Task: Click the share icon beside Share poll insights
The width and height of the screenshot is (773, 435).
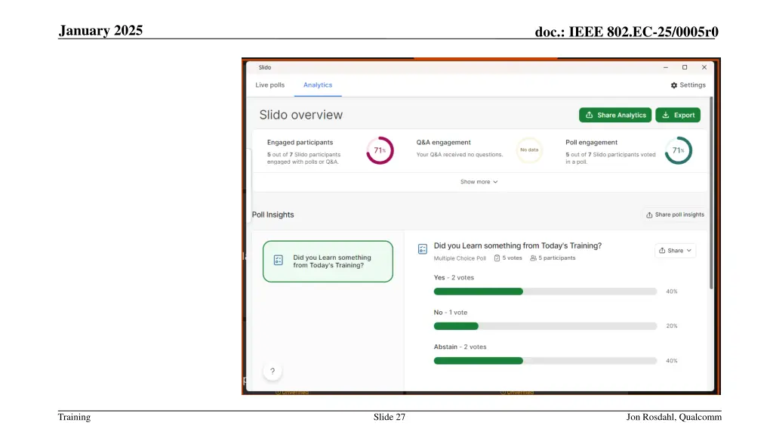Action: tap(649, 215)
